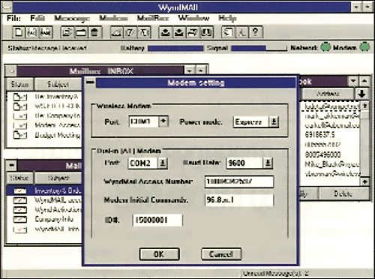
Task: Open the Baud Rate 9600 dropdown
Action: 268,163
